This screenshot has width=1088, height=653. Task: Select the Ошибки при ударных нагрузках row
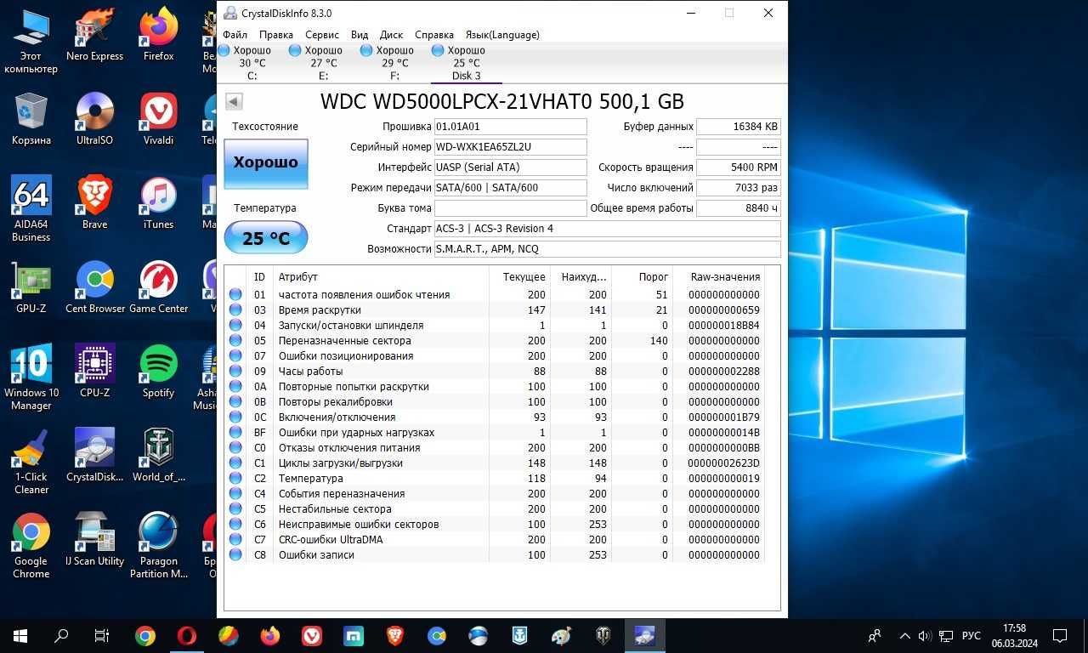[x=495, y=432]
